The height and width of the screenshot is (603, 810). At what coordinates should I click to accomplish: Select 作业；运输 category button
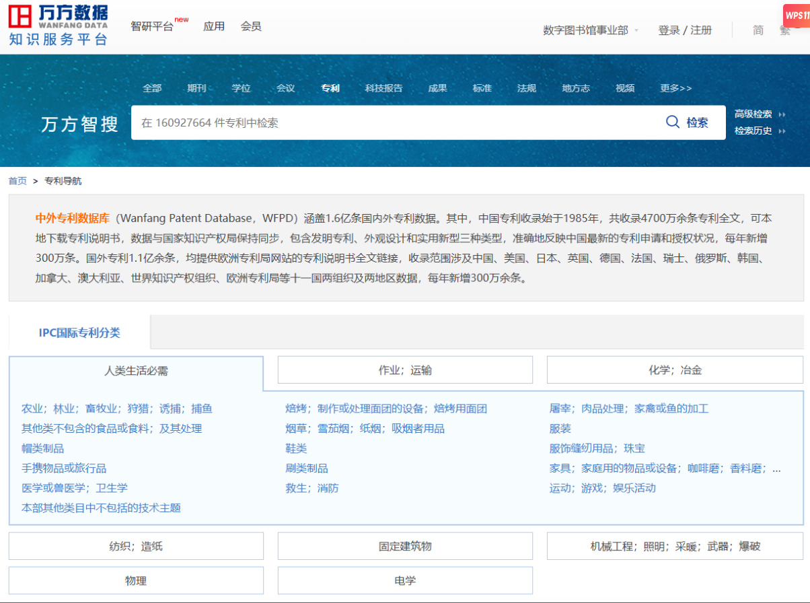pos(405,370)
